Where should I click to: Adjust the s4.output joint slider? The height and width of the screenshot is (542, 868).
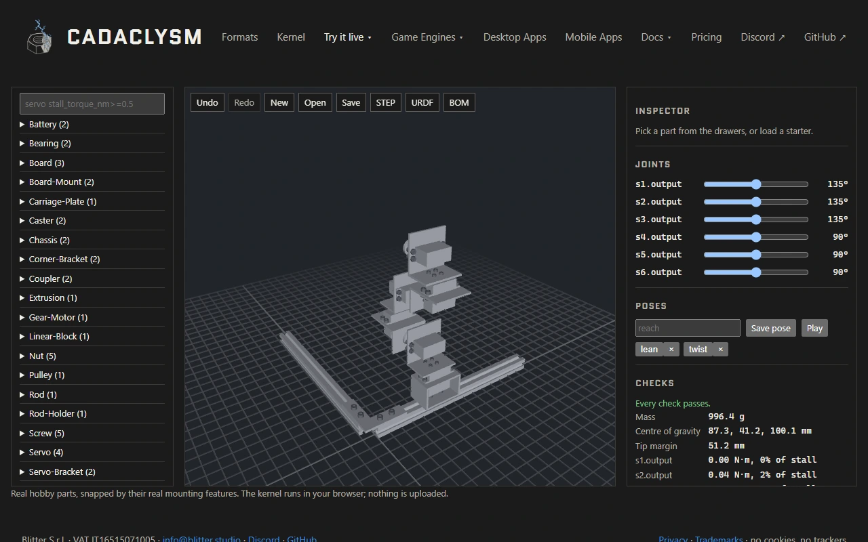(756, 237)
